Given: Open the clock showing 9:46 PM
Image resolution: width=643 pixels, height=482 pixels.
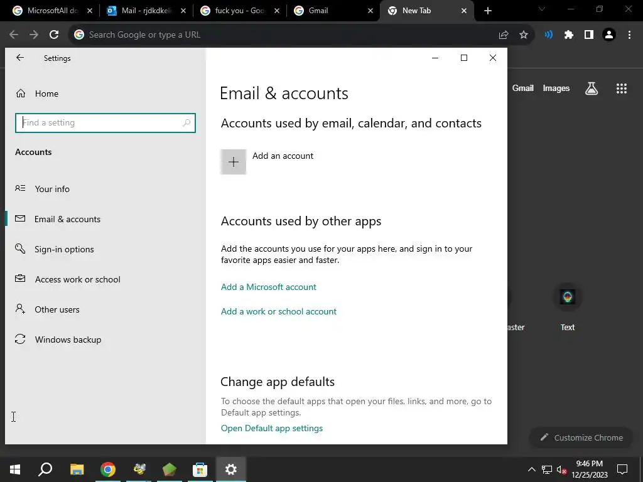Looking at the screenshot, I should point(589,469).
